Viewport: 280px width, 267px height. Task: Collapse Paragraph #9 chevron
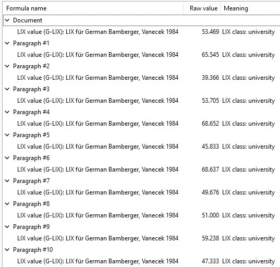(x=7, y=227)
